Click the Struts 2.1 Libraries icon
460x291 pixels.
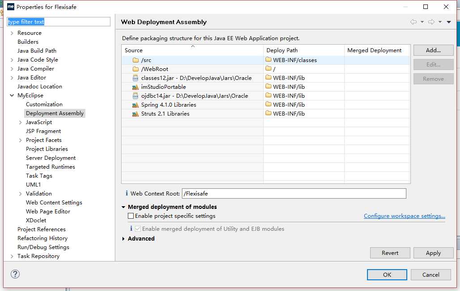pos(135,114)
